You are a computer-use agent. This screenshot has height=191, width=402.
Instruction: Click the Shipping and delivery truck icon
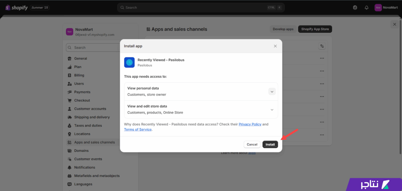pyautogui.click(x=69, y=118)
